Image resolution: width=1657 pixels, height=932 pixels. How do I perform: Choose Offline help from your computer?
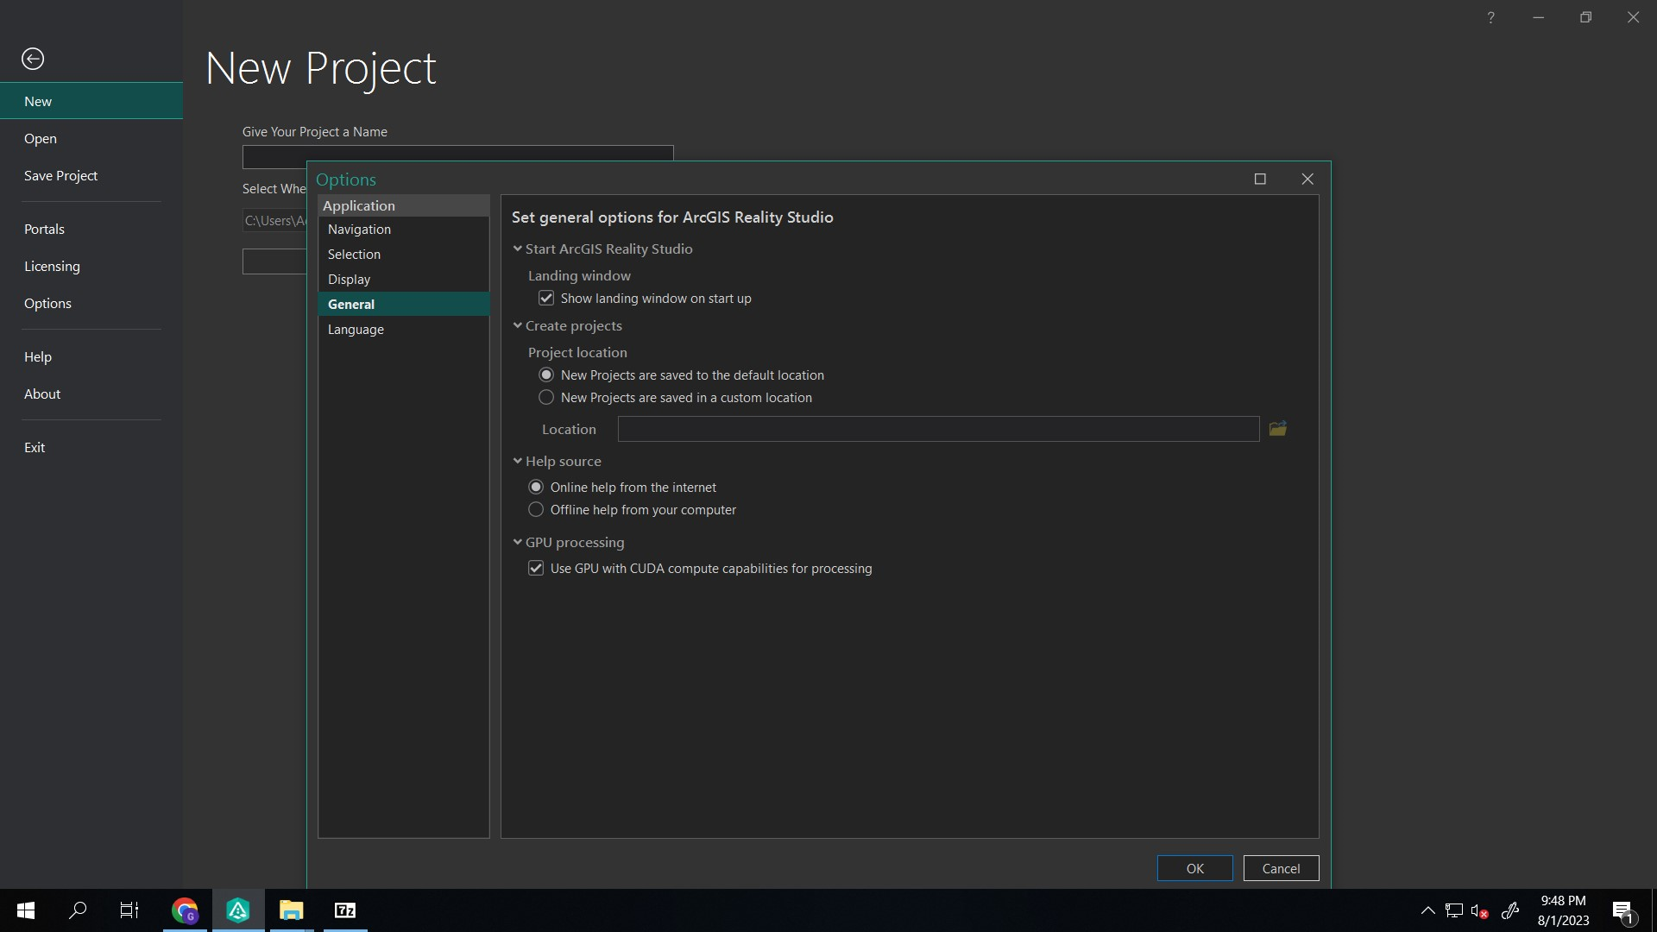[x=536, y=510]
